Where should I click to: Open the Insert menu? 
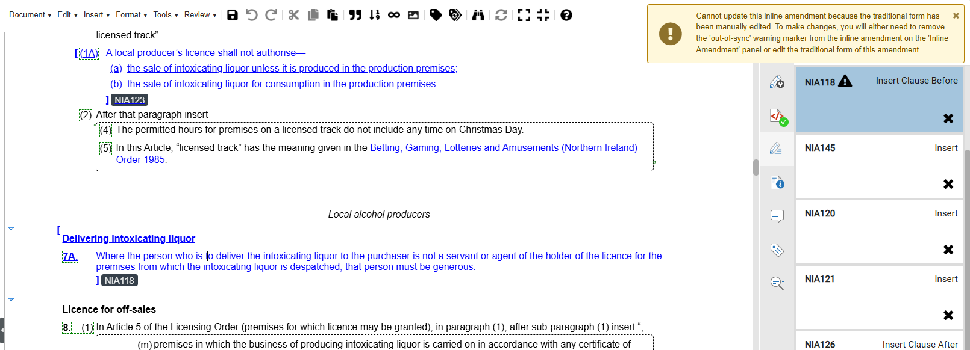click(96, 15)
